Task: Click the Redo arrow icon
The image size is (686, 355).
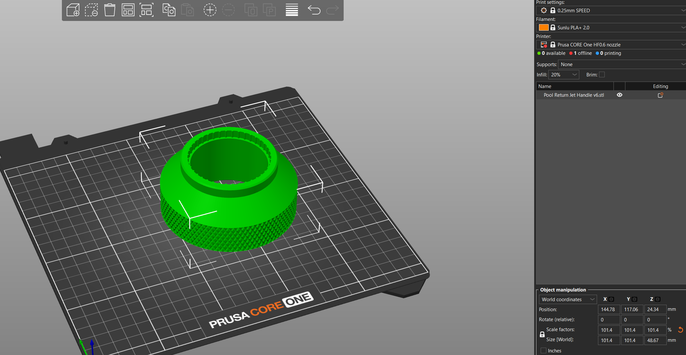Action: pyautogui.click(x=332, y=10)
